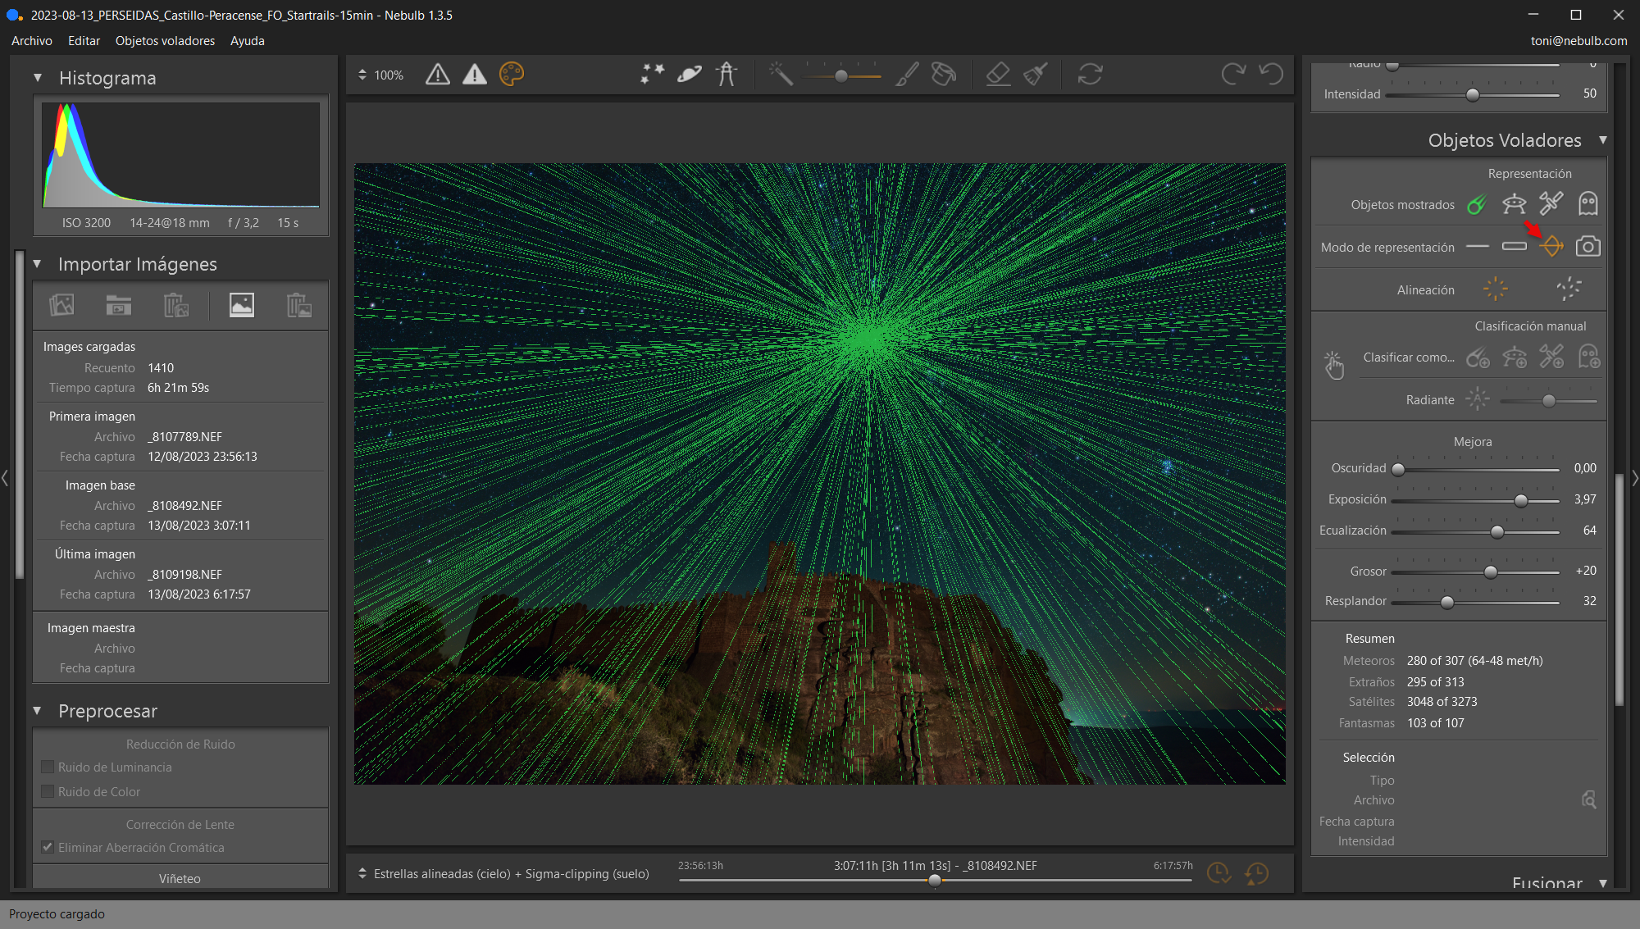Enable Ruido de Color checkbox
1640x929 pixels.
[48, 791]
